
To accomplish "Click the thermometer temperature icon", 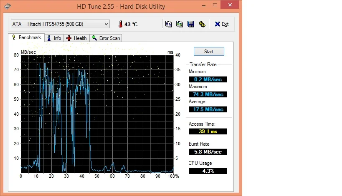I will click(x=120, y=24).
